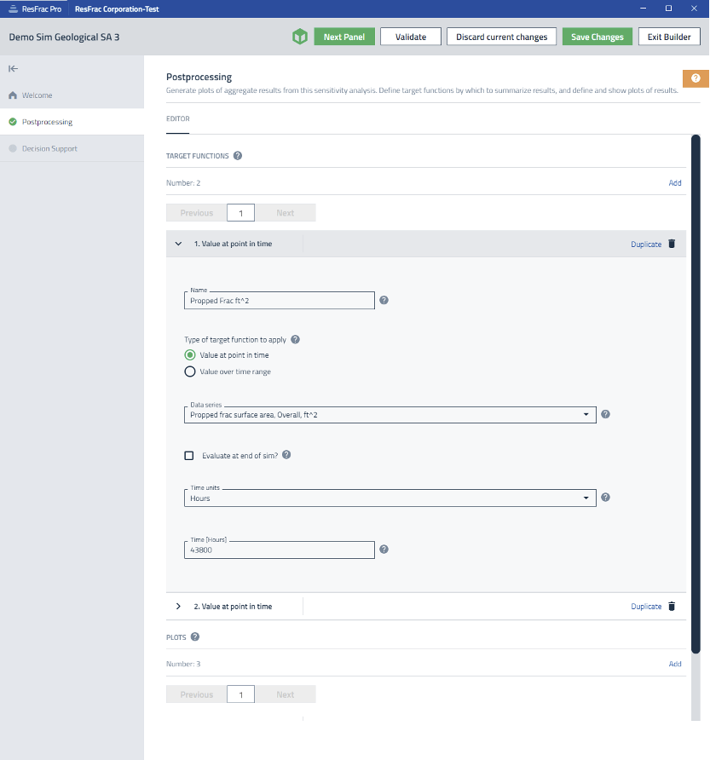Click help icon next to Target Functions
The image size is (710, 760).
pyautogui.click(x=238, y=156)
